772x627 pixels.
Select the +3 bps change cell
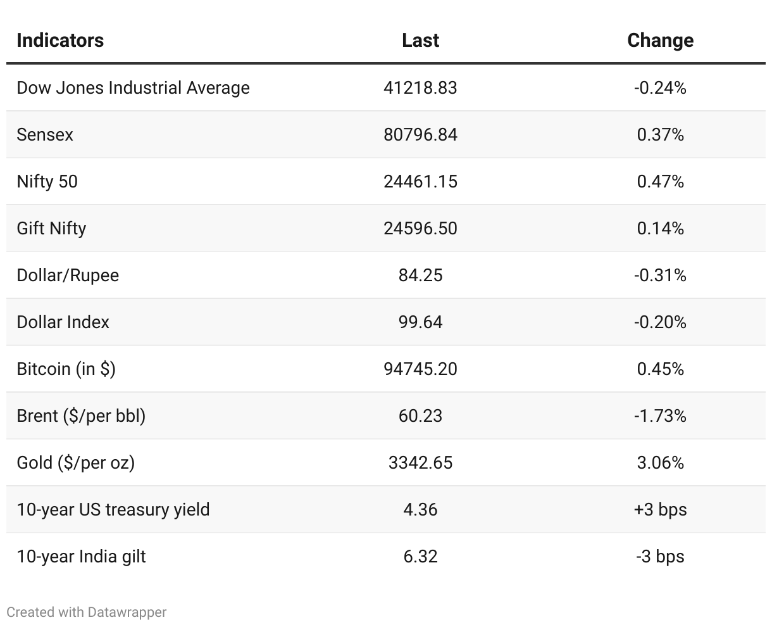[660, 510]
